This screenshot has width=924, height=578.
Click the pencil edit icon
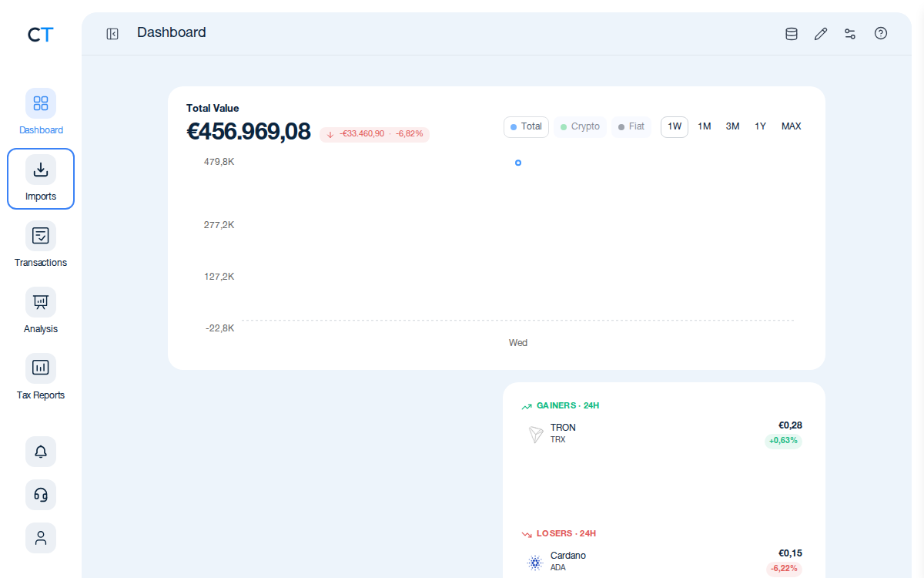click(821, 33)
